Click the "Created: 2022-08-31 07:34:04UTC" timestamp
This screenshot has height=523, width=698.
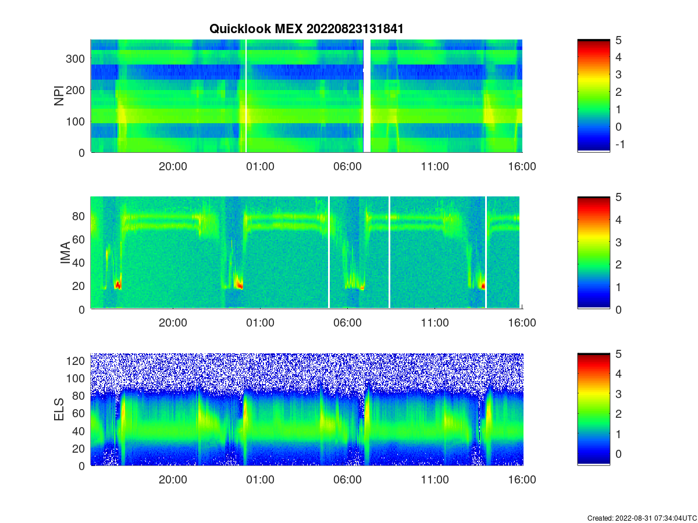coord(642,518)
